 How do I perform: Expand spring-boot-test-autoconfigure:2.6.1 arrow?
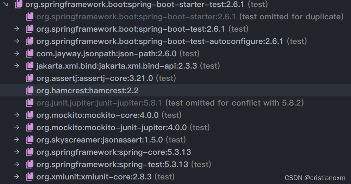(17, 41)
